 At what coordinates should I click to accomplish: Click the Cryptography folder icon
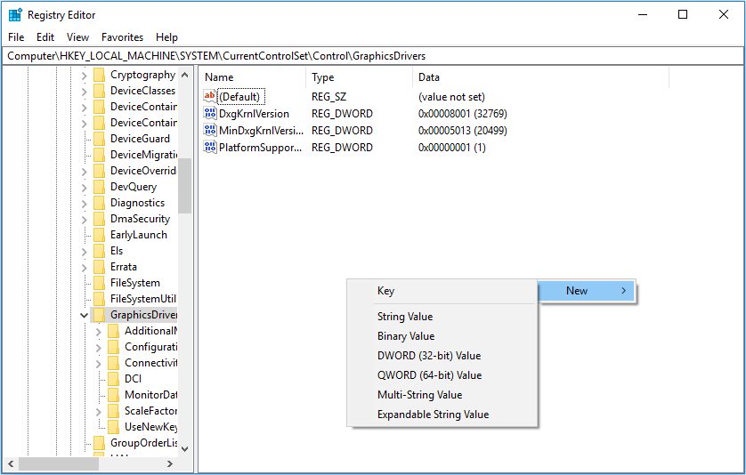(99, 75)
